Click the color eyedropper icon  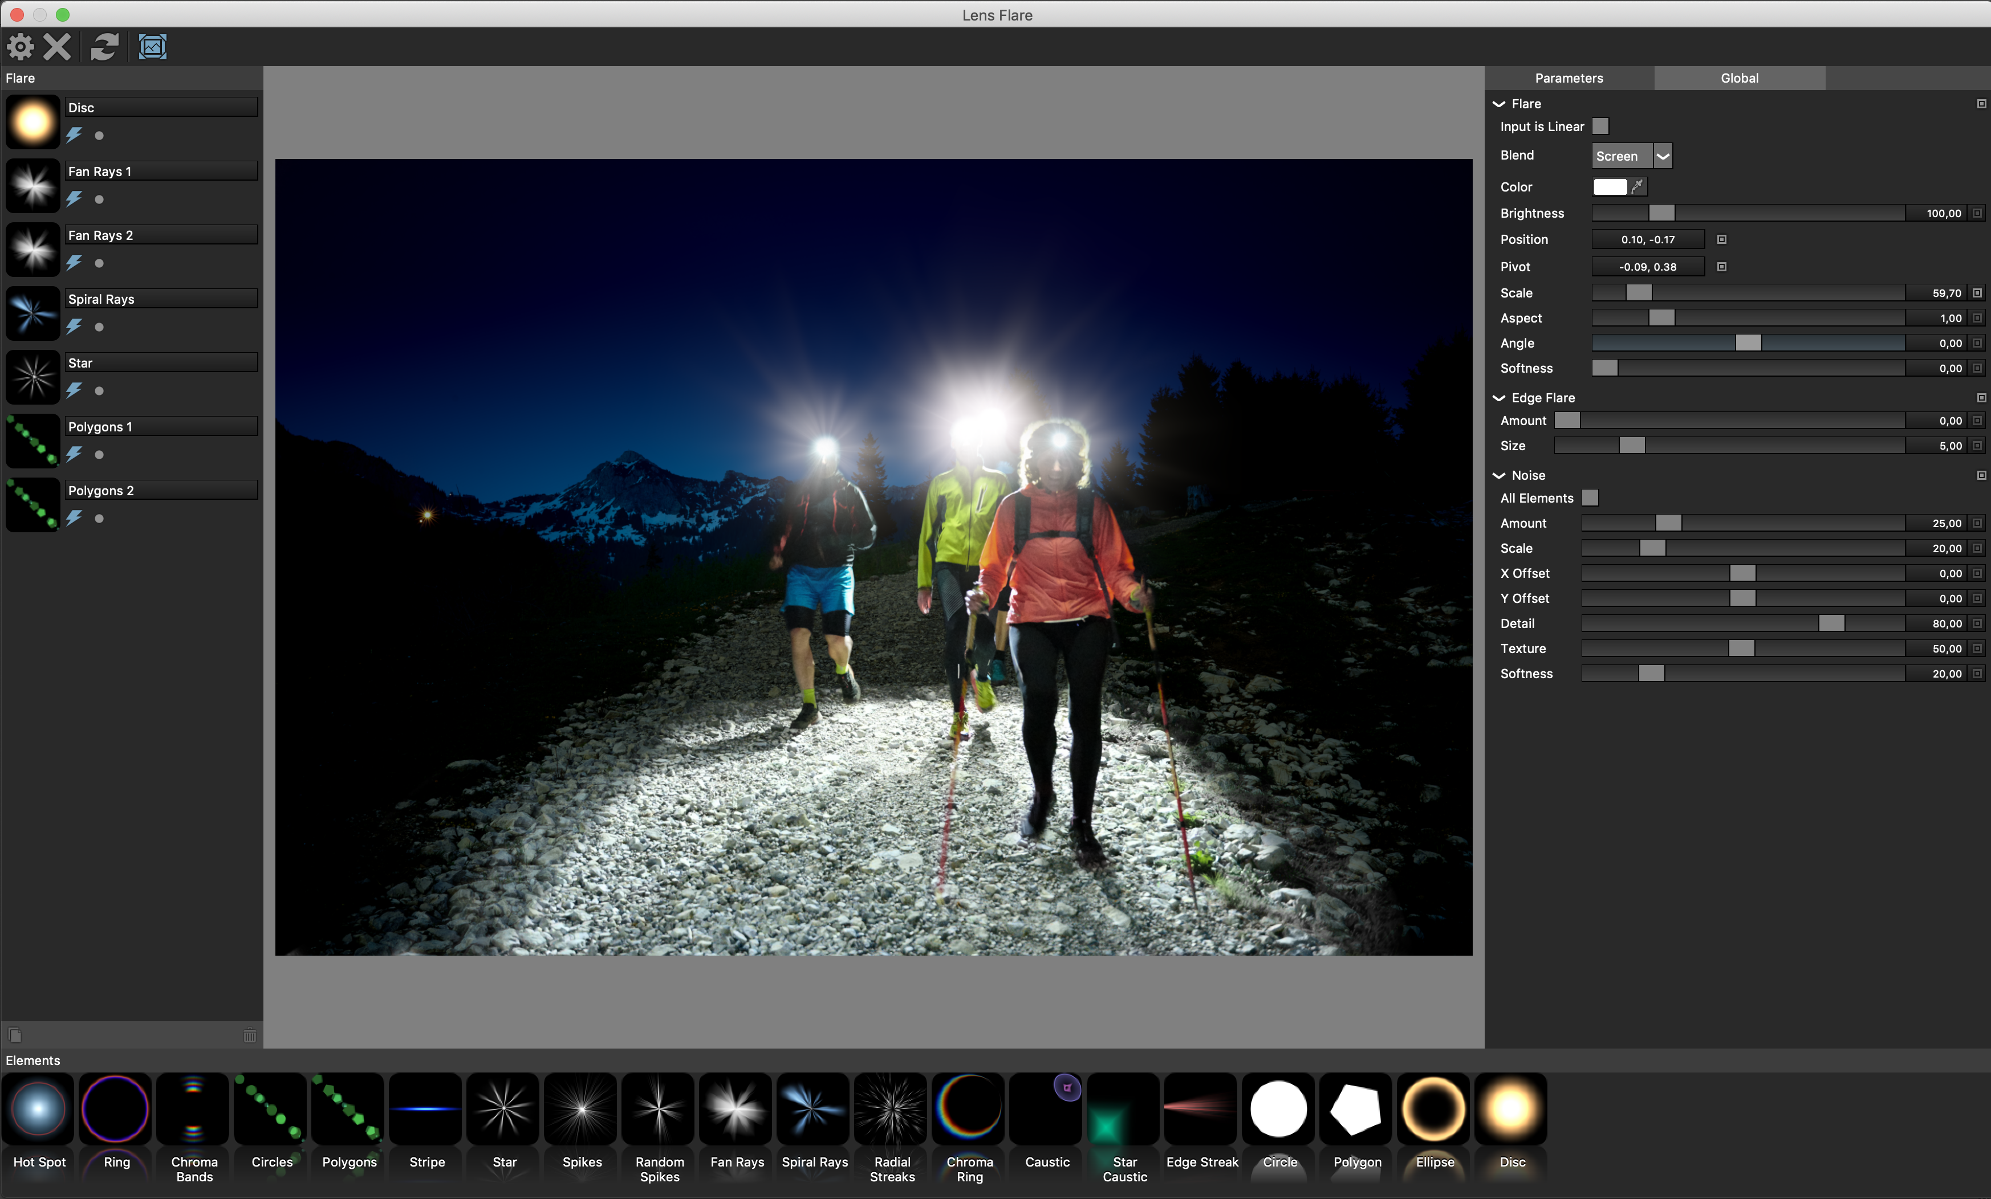click(x=1638, y=186)
